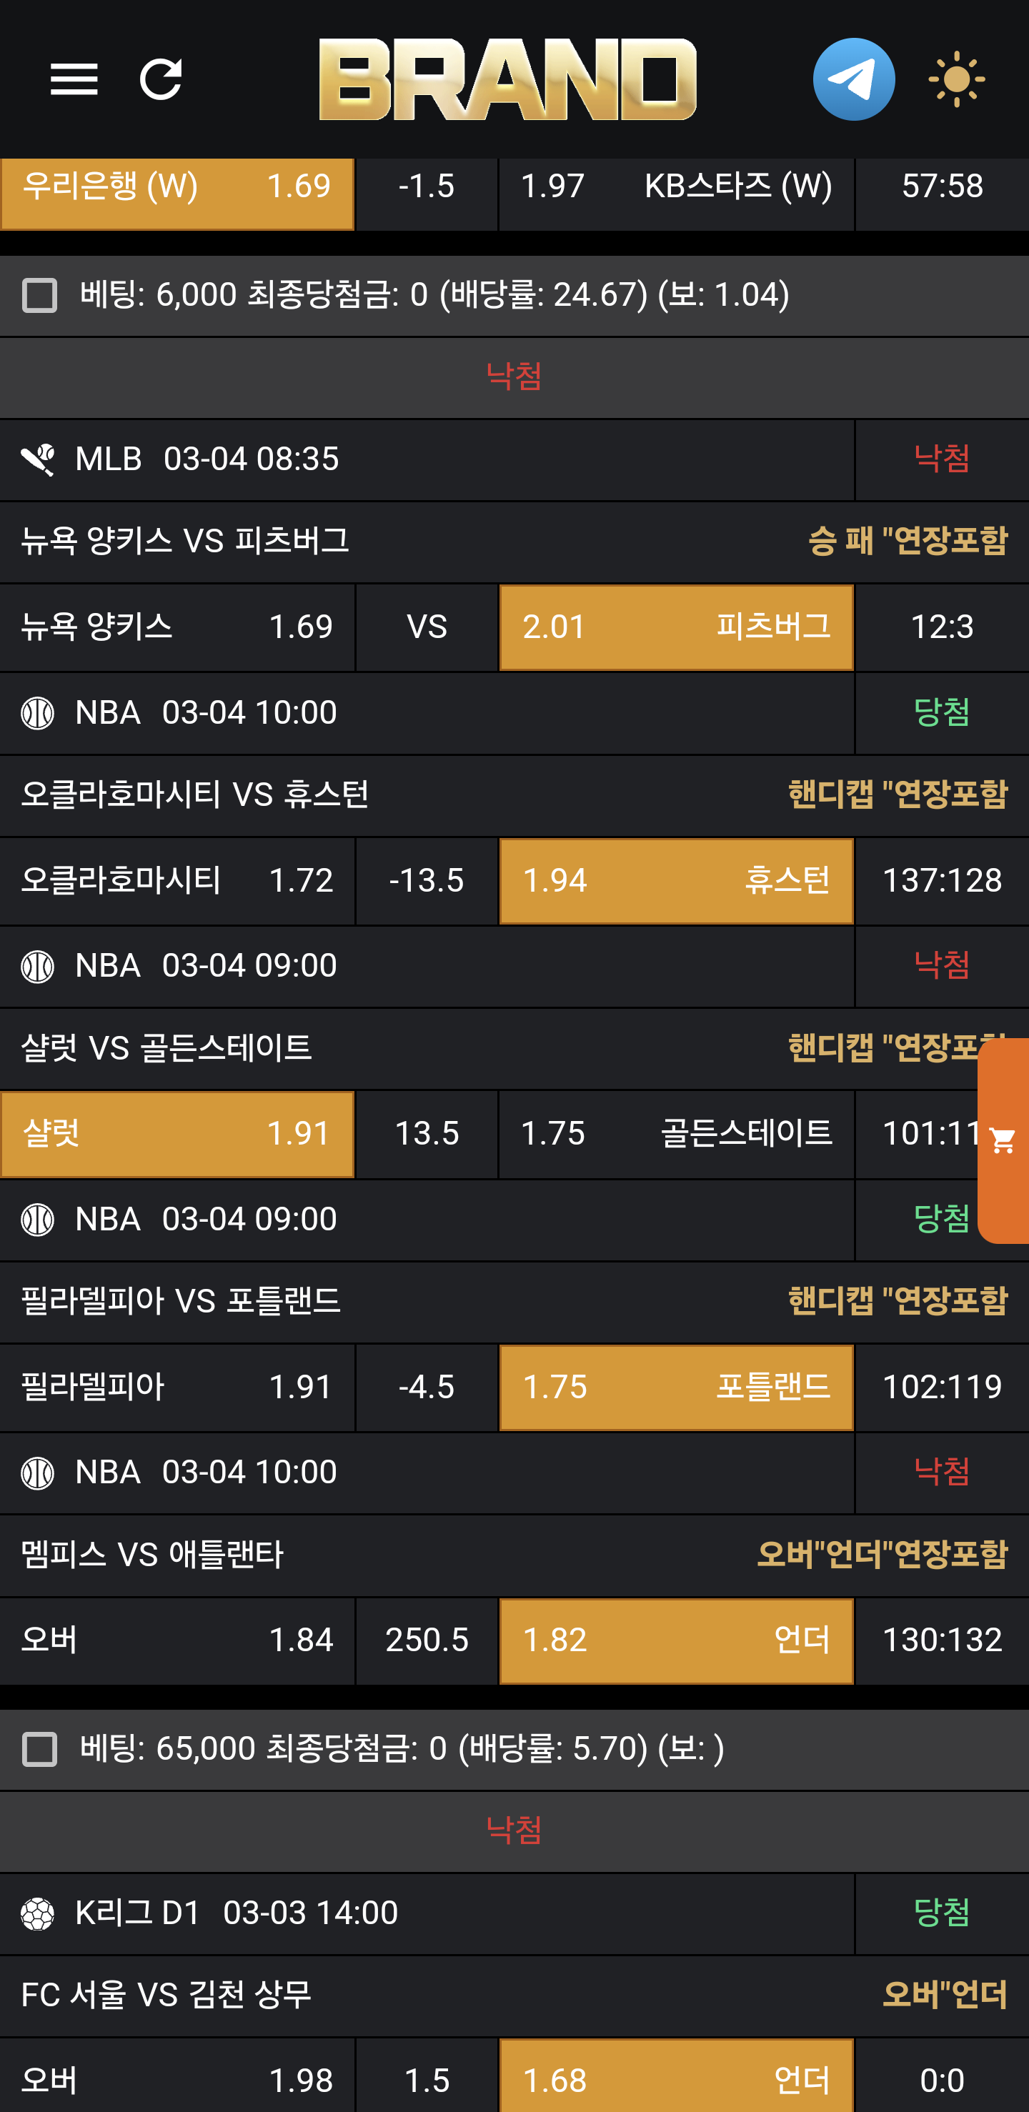
Task: Click the BRAND logo
Action: pos(507,79)
